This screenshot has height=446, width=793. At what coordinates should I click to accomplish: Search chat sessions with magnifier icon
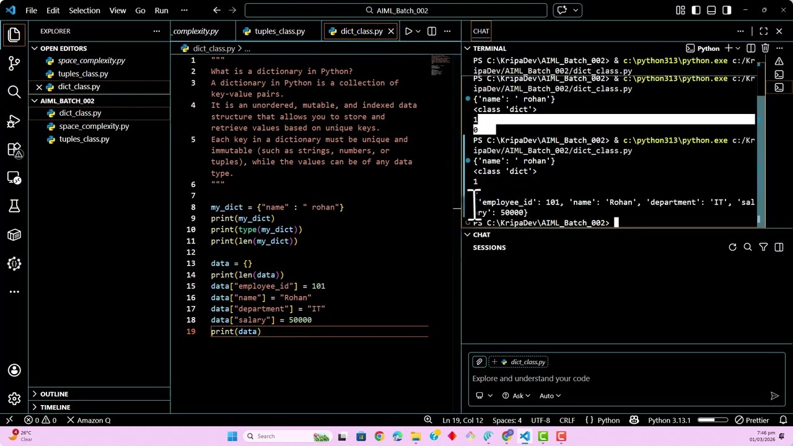coord(748,248)
